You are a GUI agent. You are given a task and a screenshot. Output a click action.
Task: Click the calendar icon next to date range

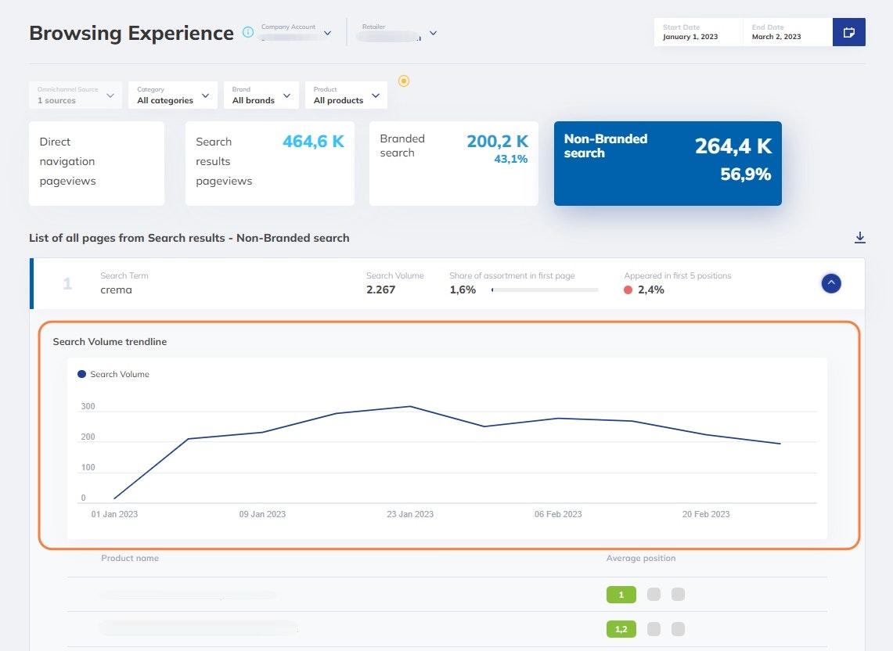[x=848, y=32]
